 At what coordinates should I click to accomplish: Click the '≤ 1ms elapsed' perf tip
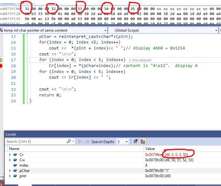coord(140,60)
